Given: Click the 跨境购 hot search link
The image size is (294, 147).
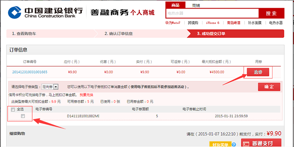Looking at the screenshot, I should pos(193,23).
